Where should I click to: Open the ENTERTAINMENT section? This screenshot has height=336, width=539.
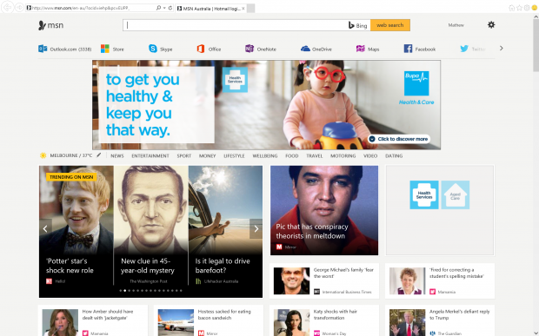click(150, 155)
